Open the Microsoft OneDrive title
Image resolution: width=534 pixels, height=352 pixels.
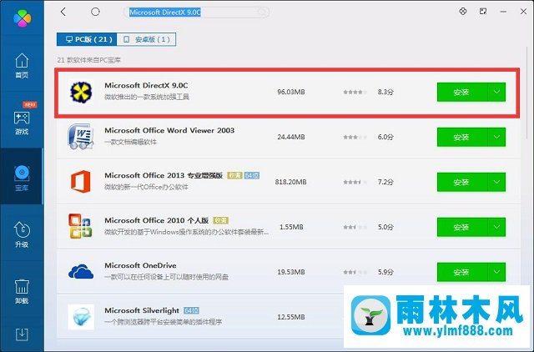pyautogui.click(x=140, y=265)
